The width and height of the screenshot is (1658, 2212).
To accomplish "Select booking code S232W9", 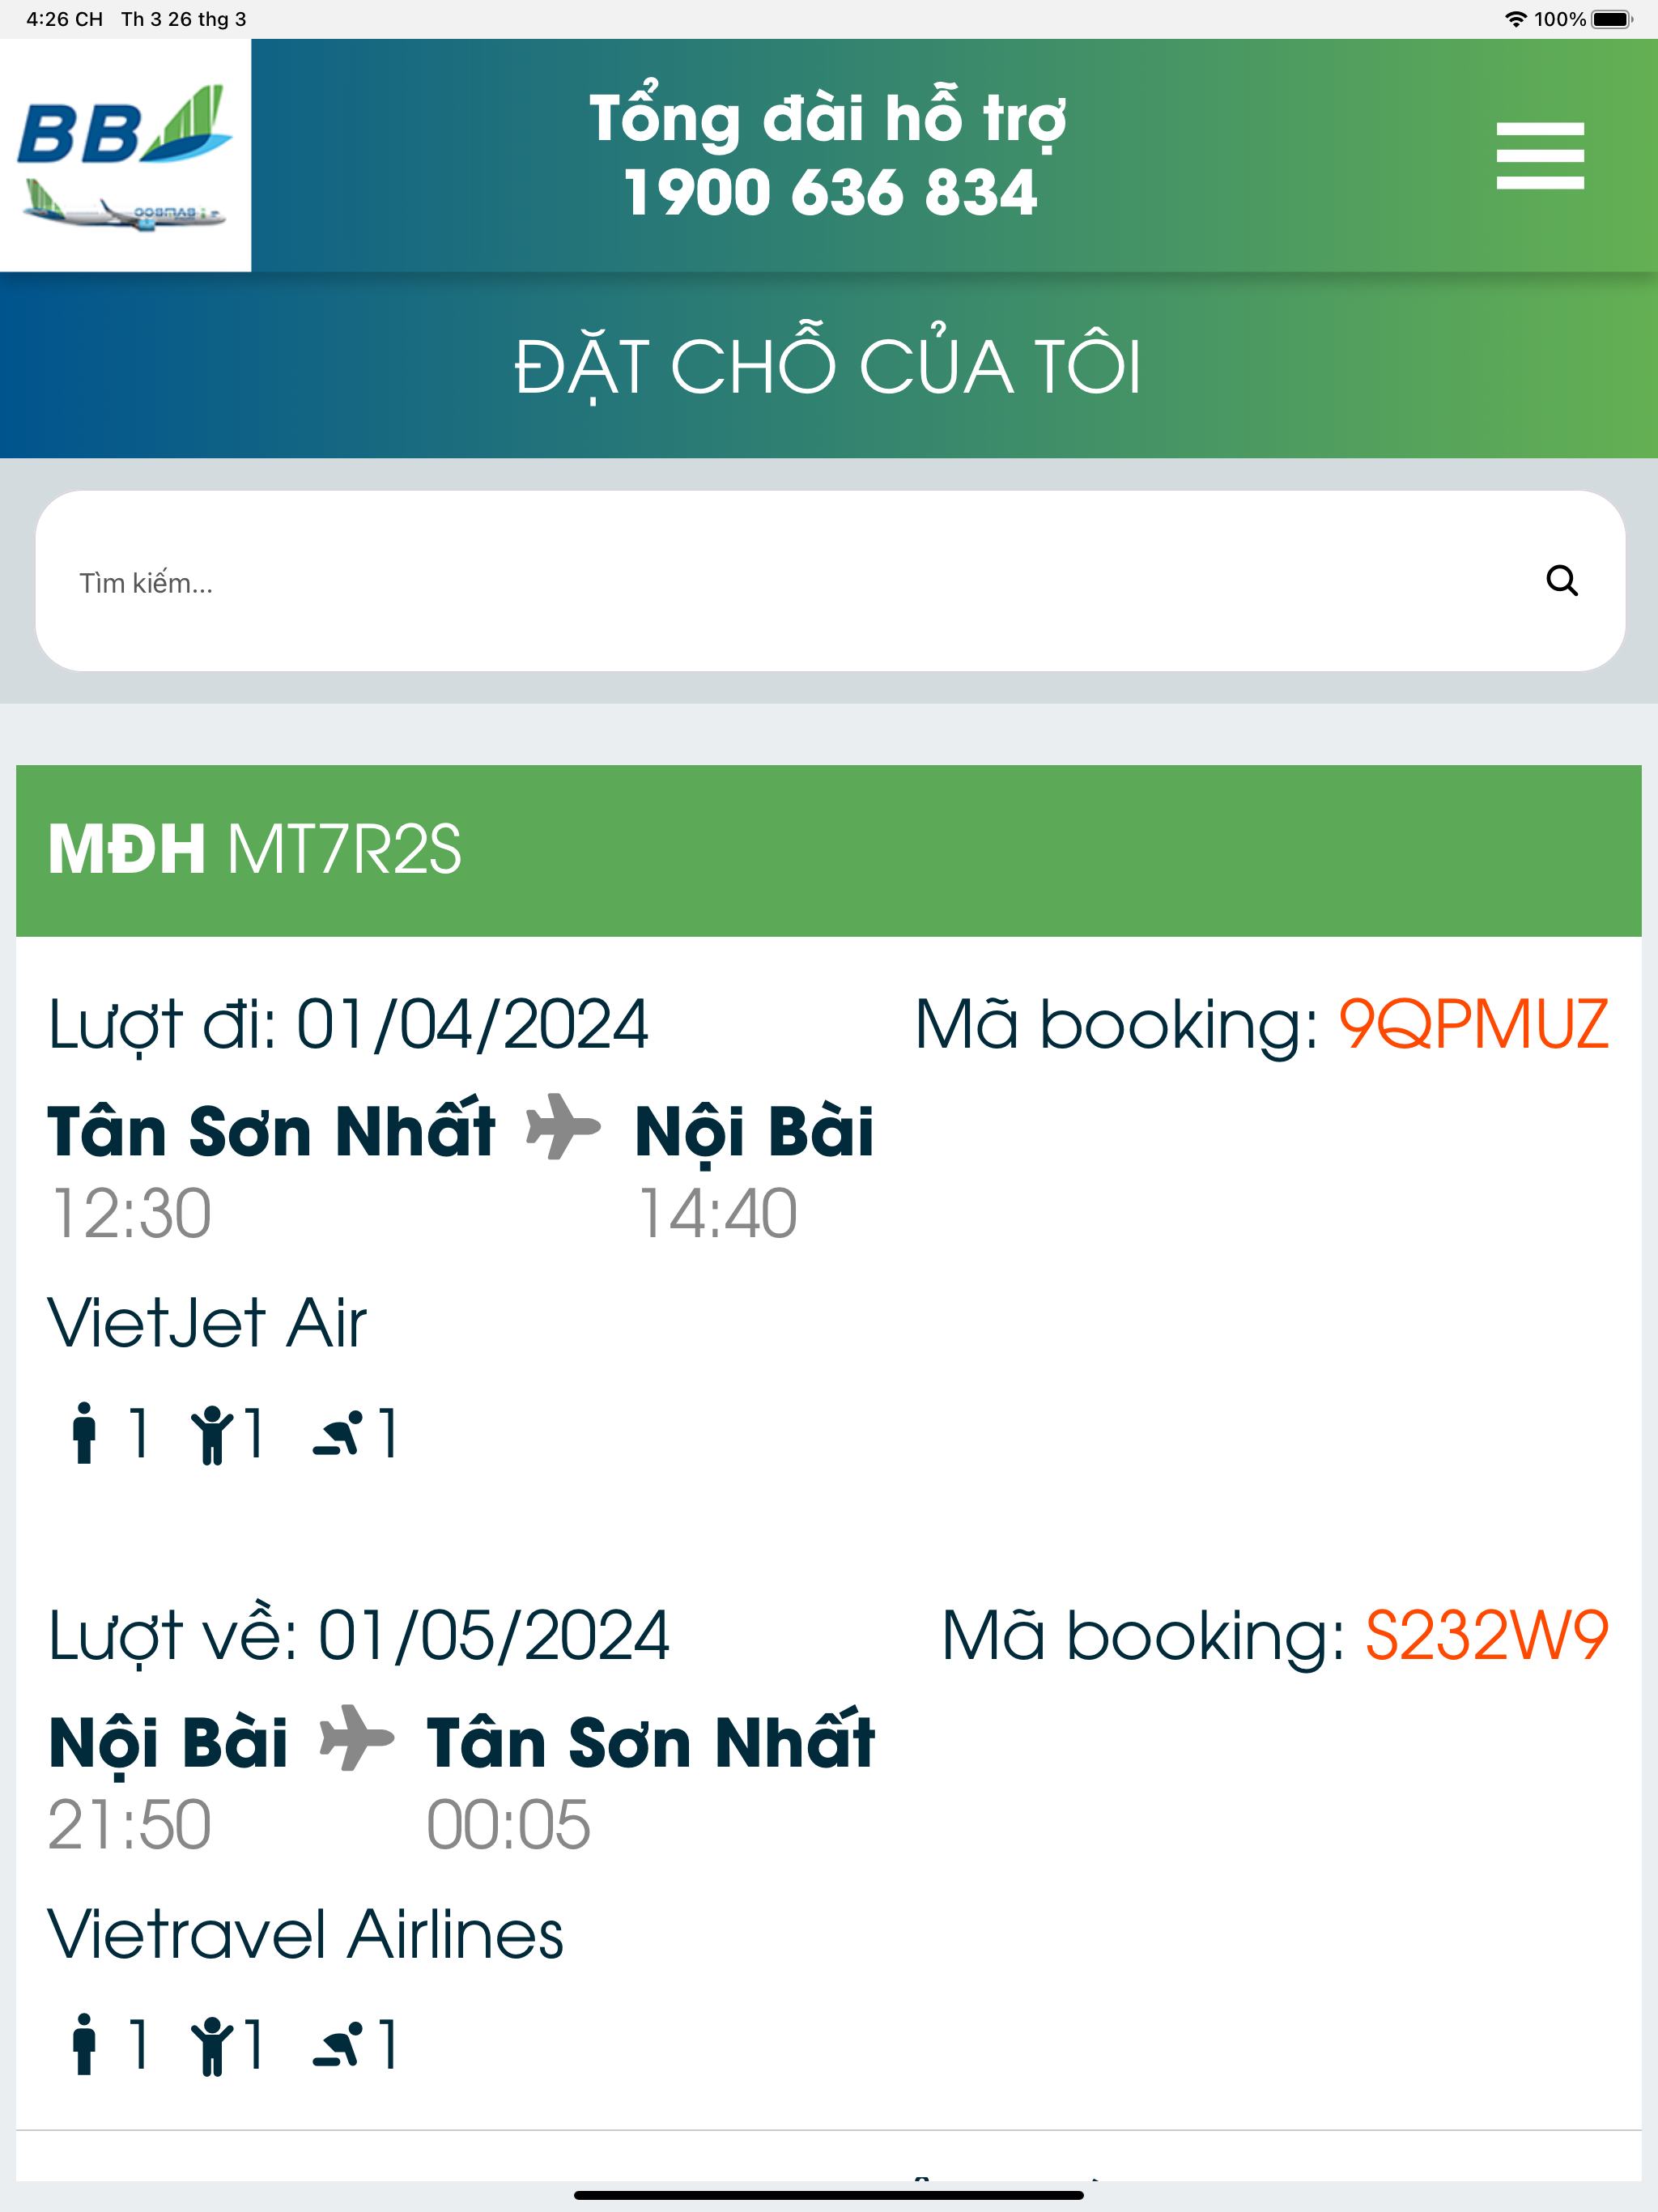I will (x=1487, y=1635).
